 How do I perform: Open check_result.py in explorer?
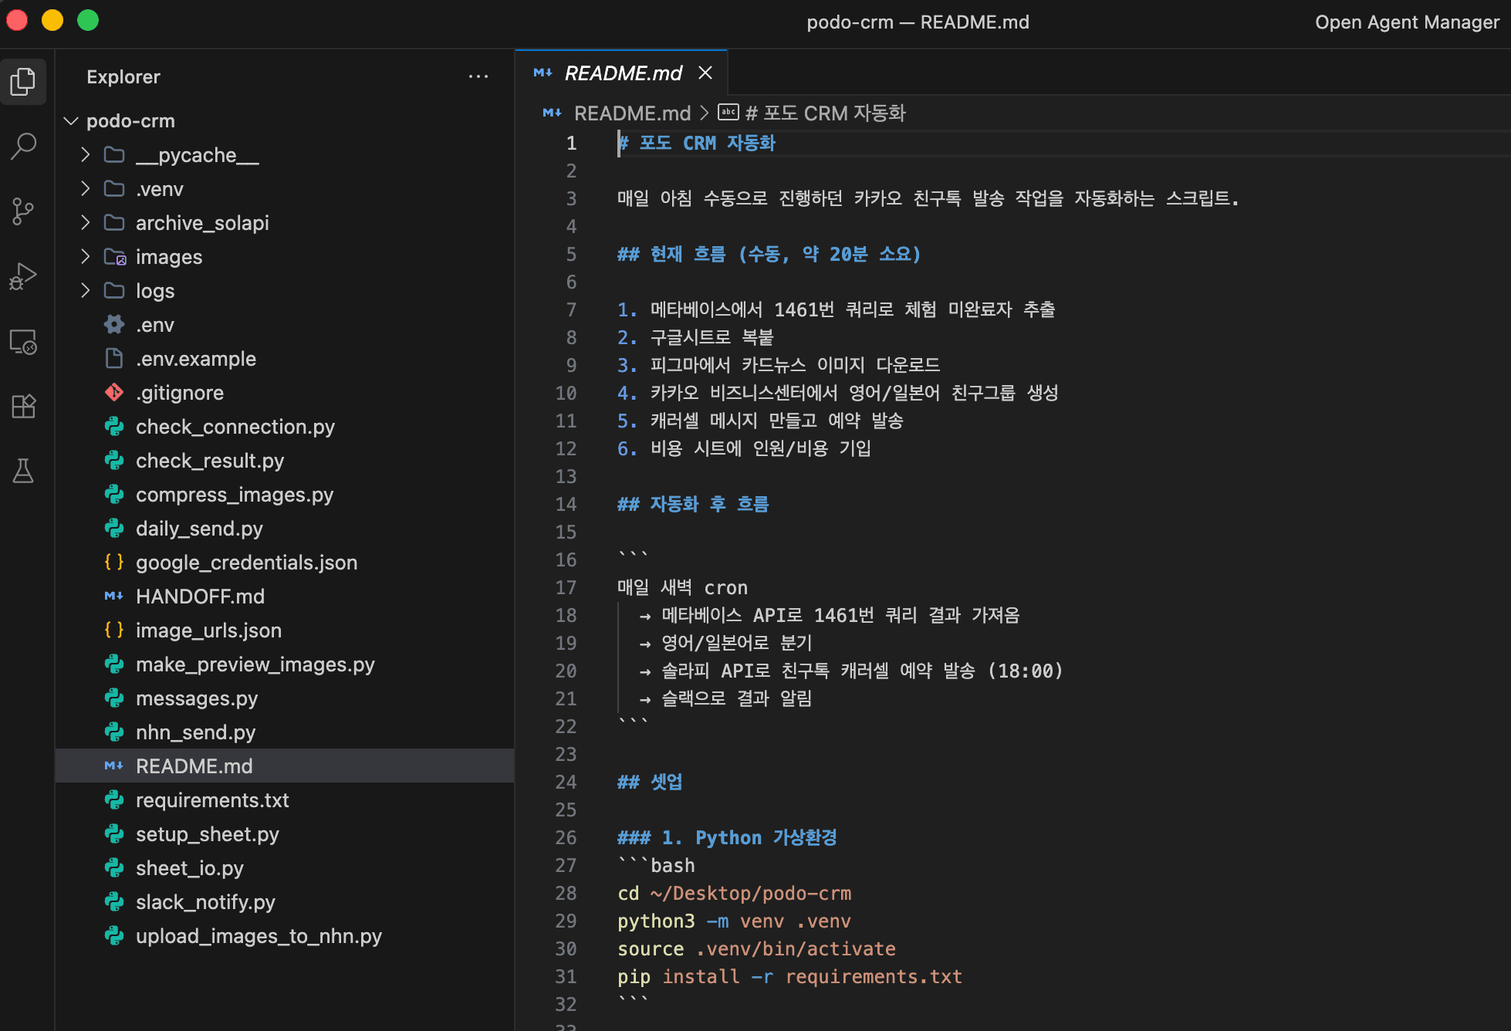[285, 461]
